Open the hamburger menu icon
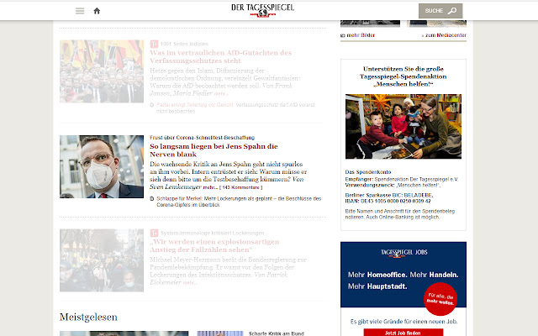Screen dimensions: 538x336 (x=80, y=11)
